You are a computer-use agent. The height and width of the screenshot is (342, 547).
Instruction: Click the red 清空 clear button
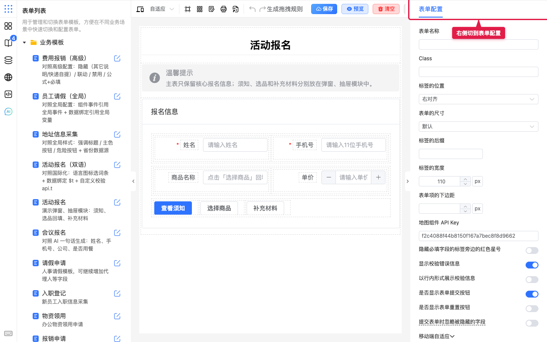click(386, 9)
